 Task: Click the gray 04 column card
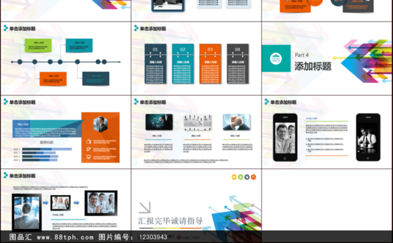[x=238, y=64]
